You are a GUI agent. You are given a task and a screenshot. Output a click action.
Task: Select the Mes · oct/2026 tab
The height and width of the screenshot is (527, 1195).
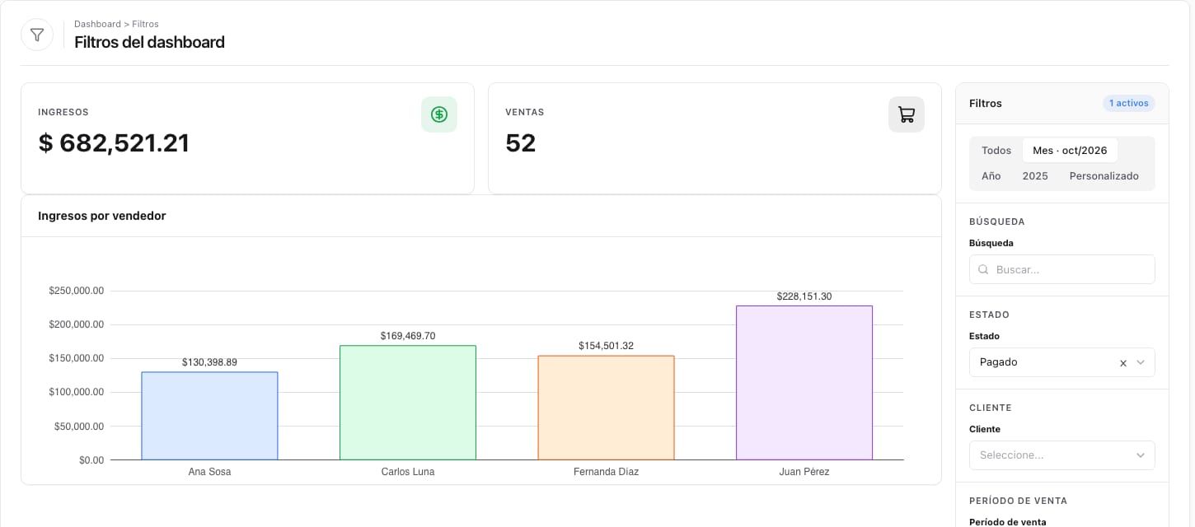click(x=1070, y=151)
